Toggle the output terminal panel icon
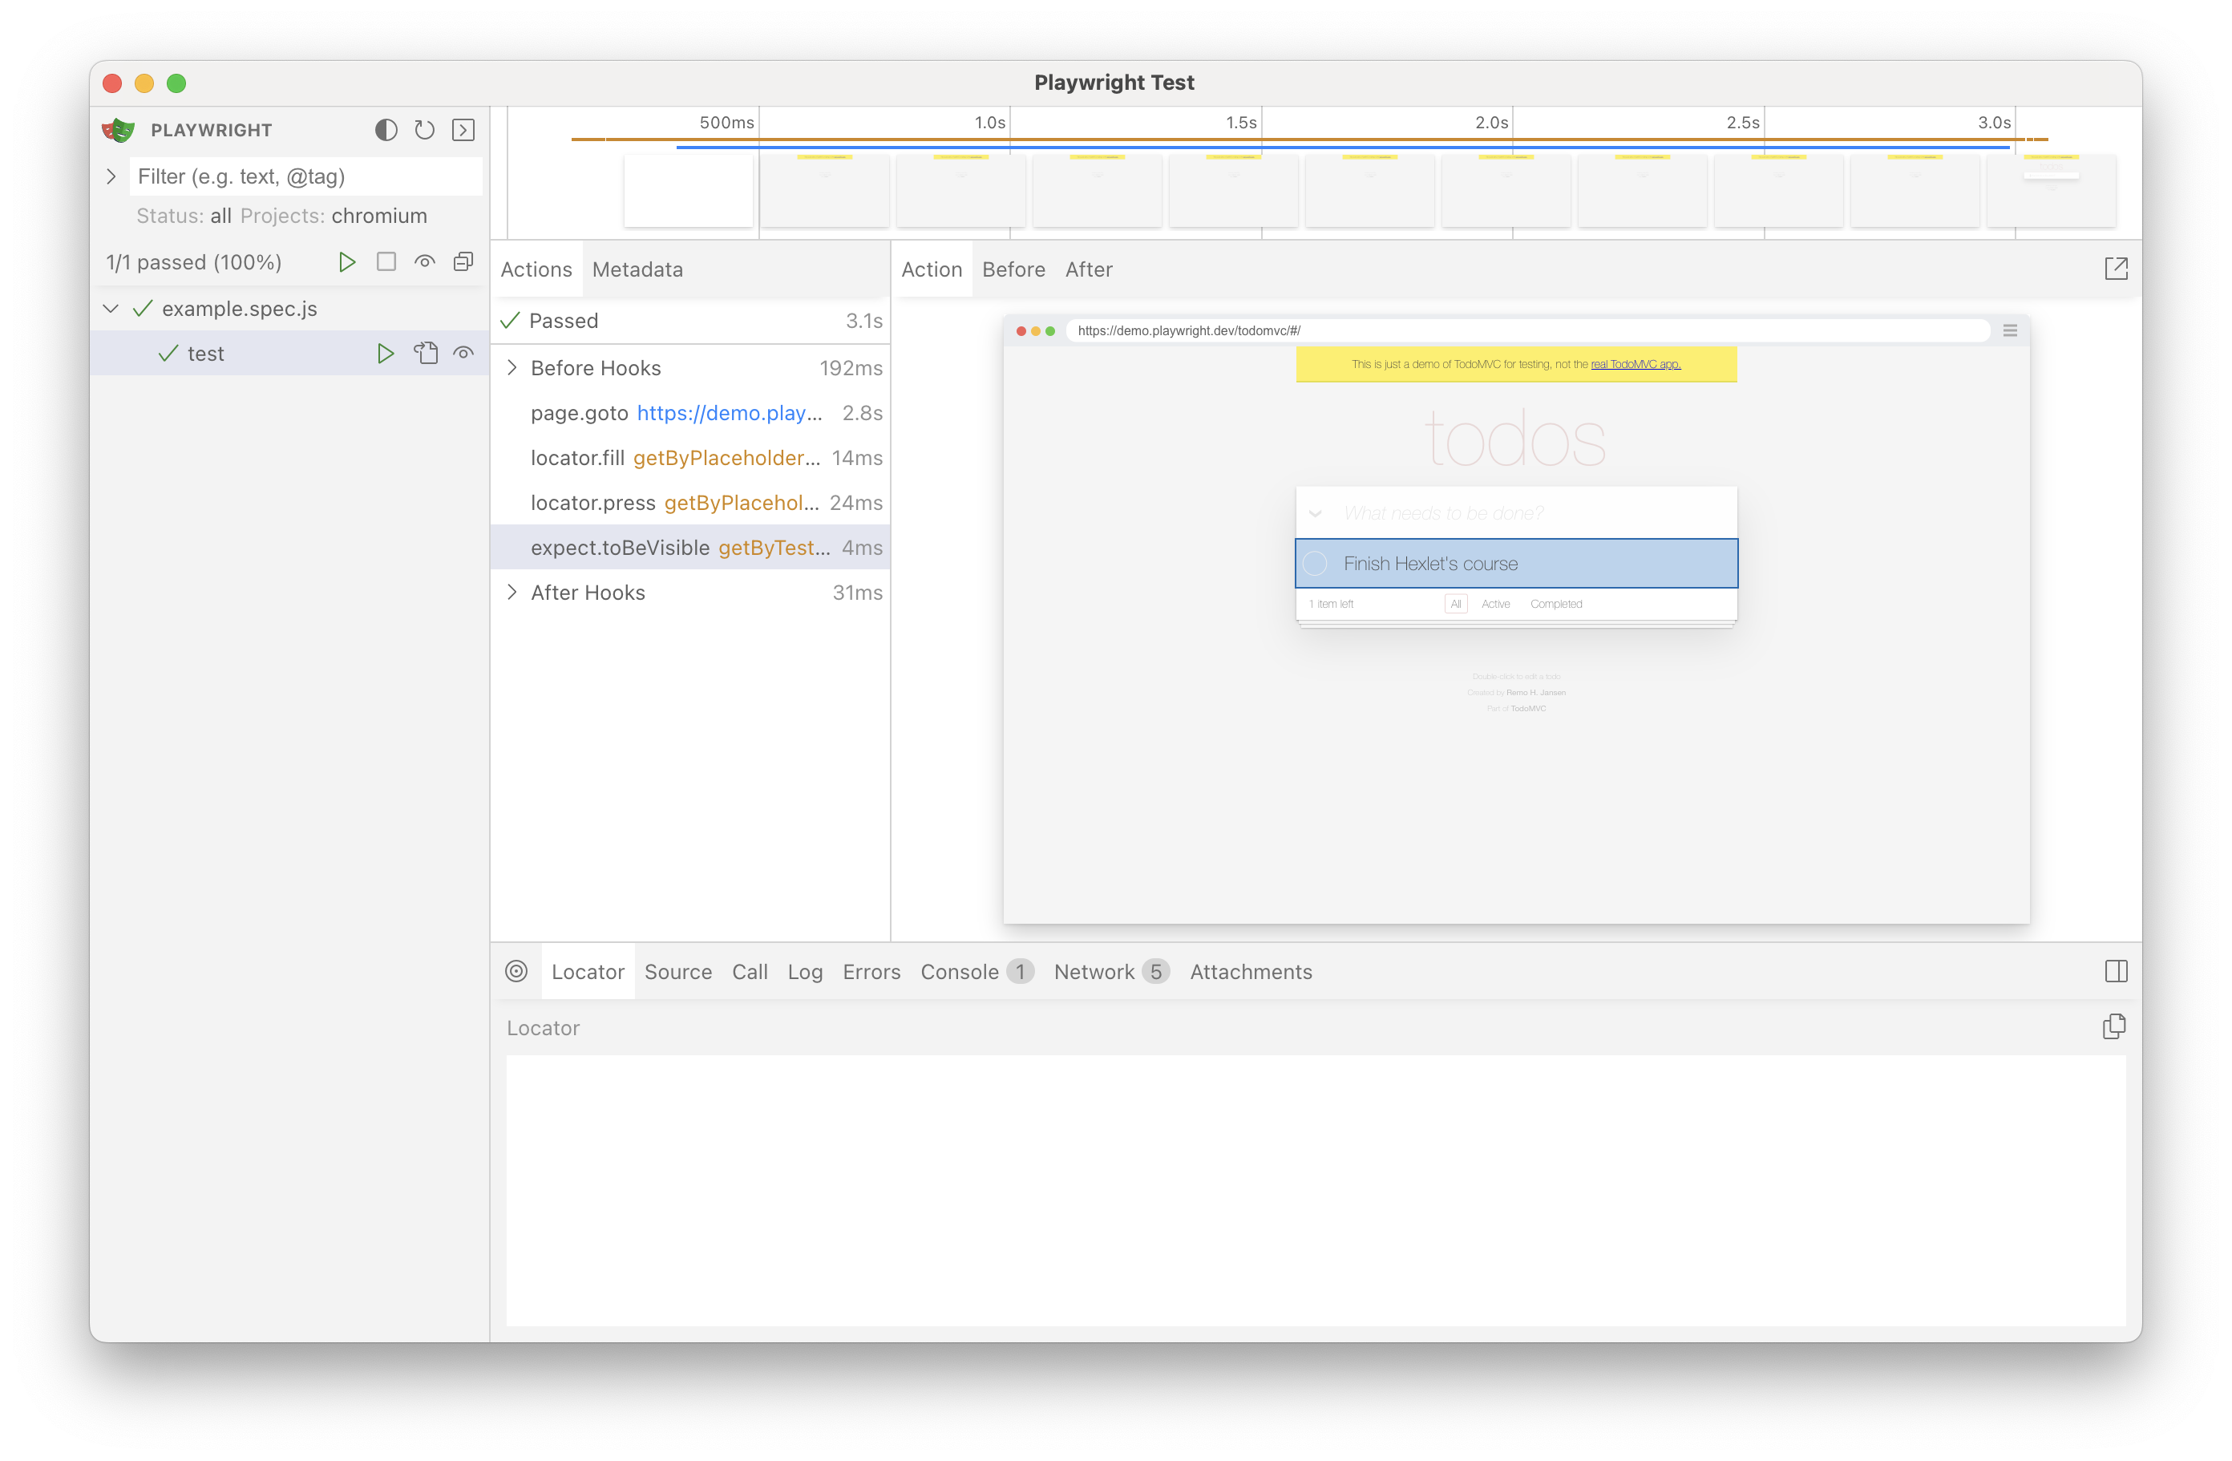The width and height of the screenshot is (2232, 1461). pyautogui.click(x=463, y=131)
